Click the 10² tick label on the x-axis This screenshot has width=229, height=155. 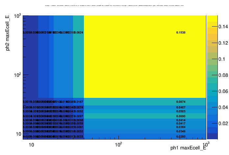click(118, 145)
